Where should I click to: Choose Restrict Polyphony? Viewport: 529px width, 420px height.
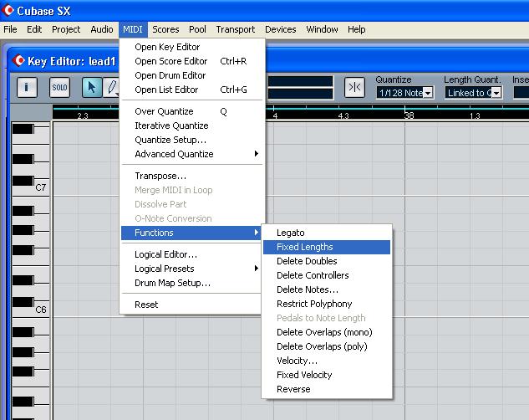pos(327,304)
